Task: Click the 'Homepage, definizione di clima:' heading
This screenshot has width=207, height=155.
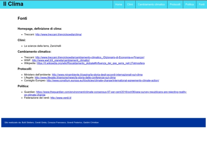Action: coord(40,29)
